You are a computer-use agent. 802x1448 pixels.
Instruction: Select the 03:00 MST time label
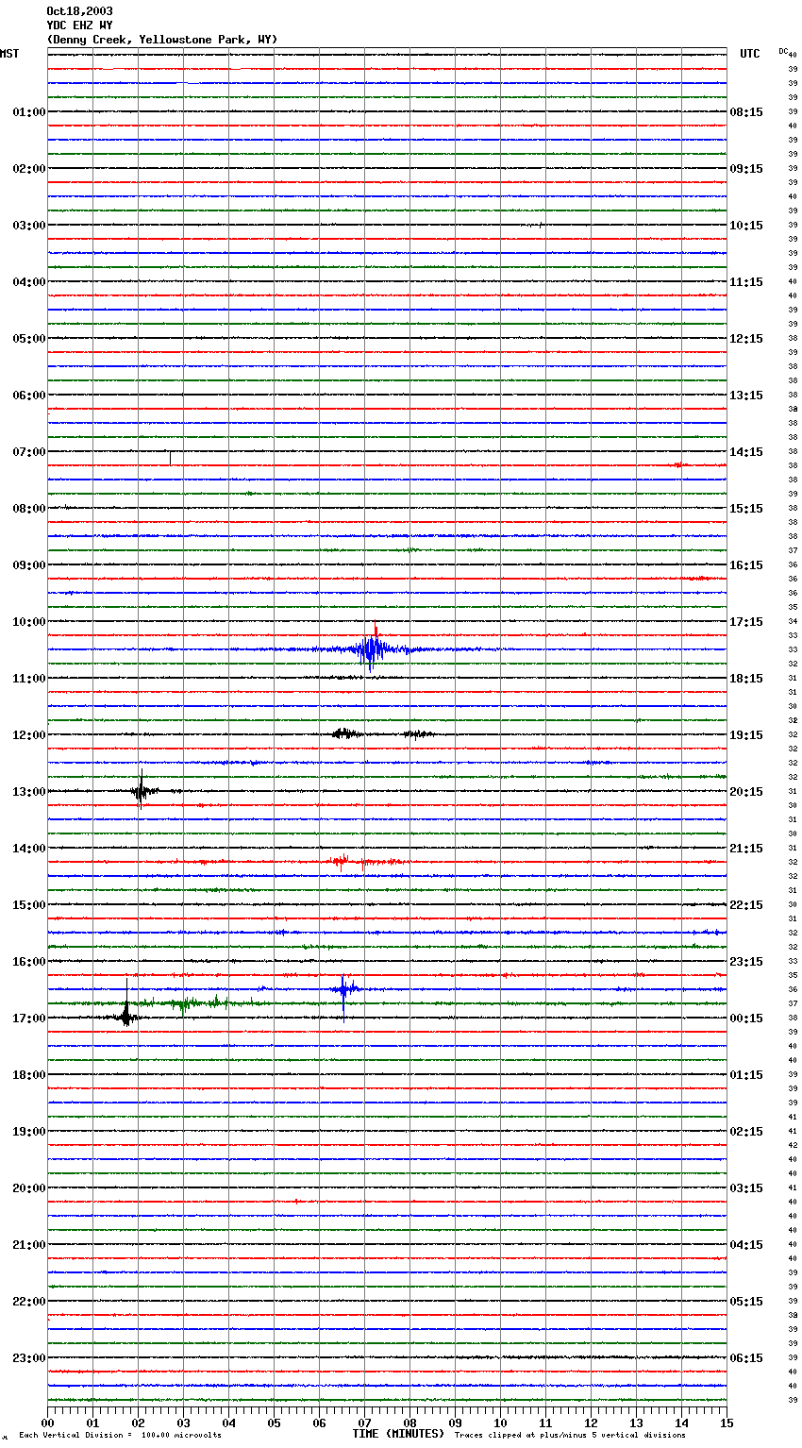tap(29, 226)
